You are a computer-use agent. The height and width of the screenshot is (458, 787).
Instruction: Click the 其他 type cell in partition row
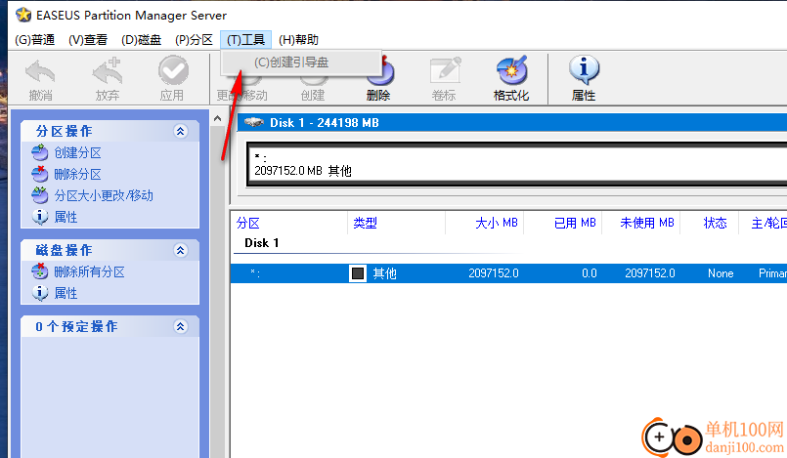tap(385, 273)
